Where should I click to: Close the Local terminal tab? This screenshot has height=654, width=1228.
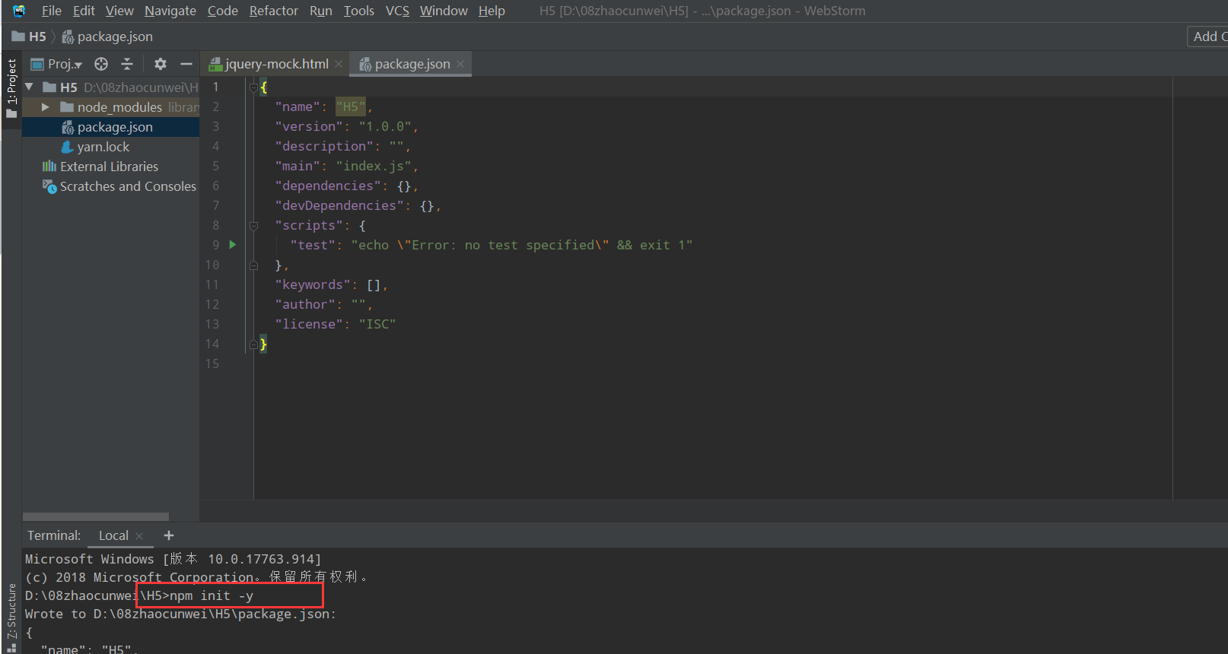point(139,536)
